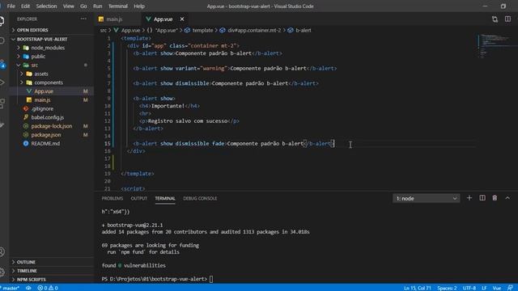Switch to the OUTPUT panel tab
The image size is (518, 291).
click(138, 198)
